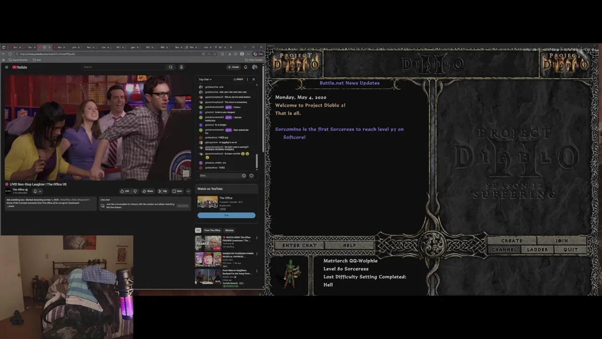Open YouTube notifications bell
The width and height of the screenshot is (602, 339).
[x=246, y=67]
